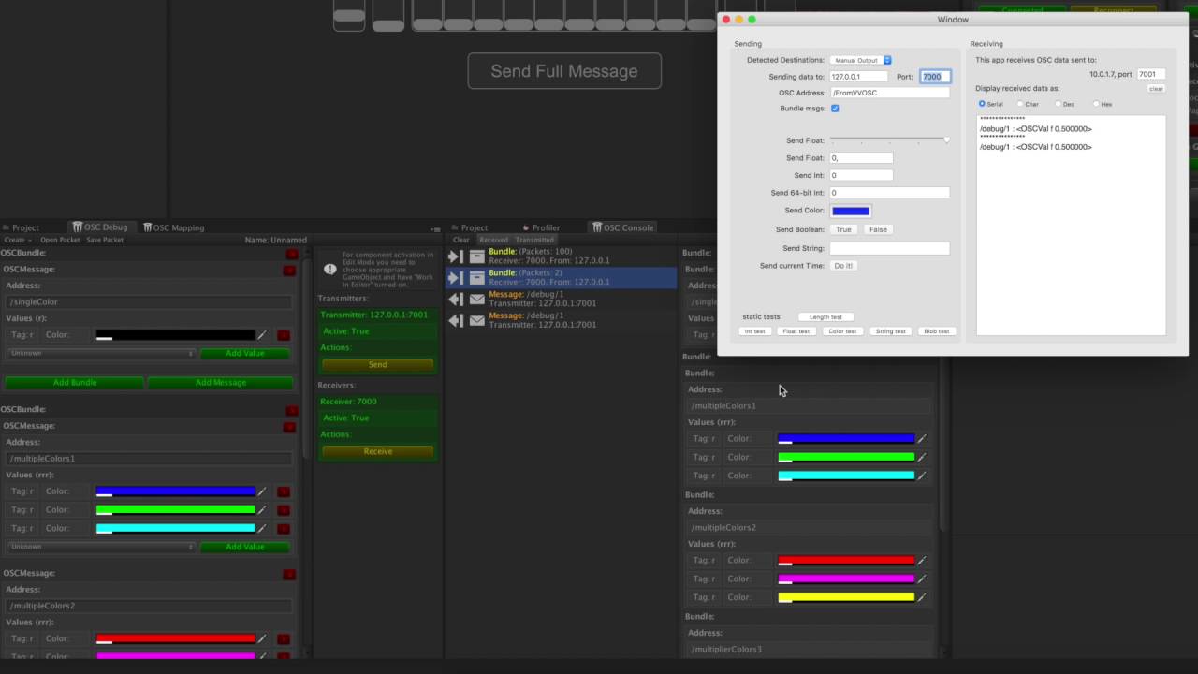Click the magenta color bar in console bundle details
The image size is (1198, 674).
click(846, 579)
